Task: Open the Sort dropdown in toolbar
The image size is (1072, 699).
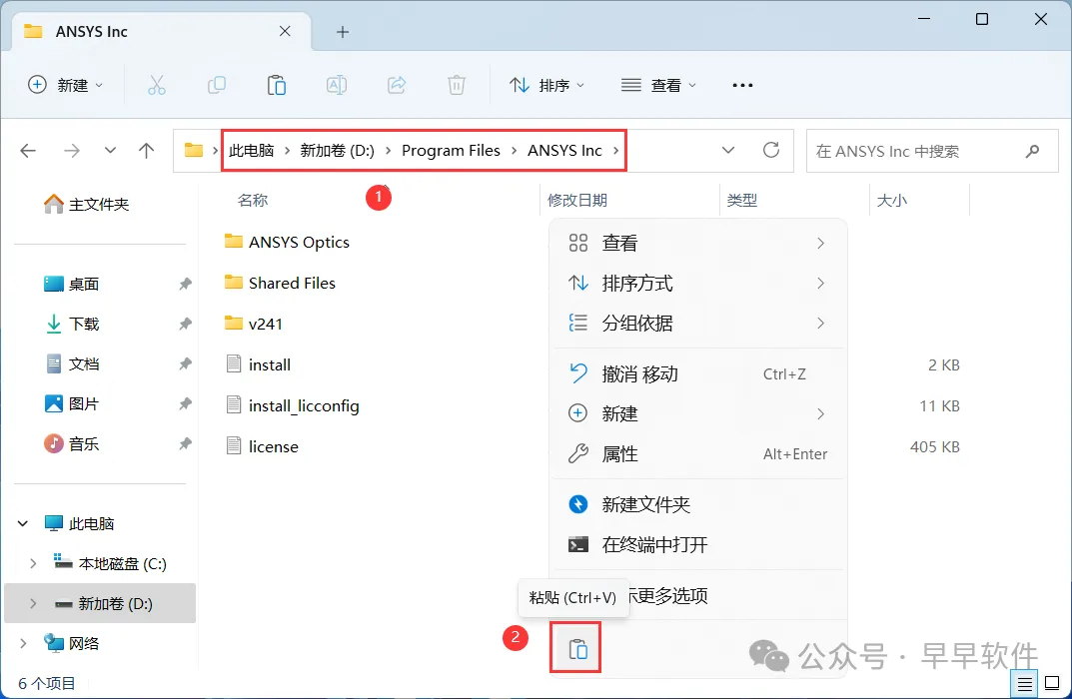Action: [546, 86]
